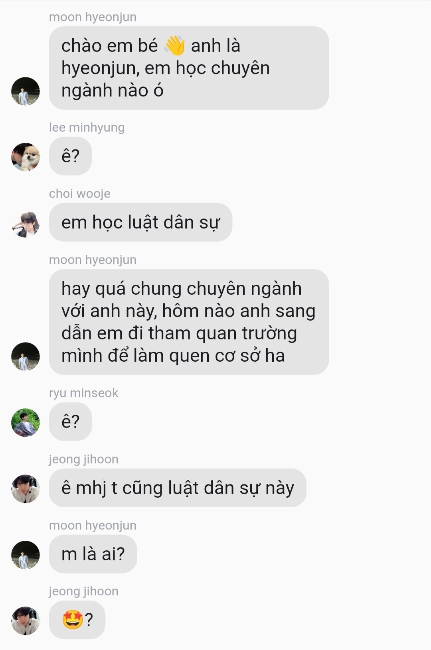Select message 'em học luật dân sự'
This screenshot has width=431, height=650.
click(140, 222)
